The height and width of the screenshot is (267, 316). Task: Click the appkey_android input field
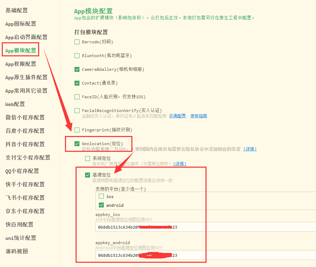pyautogui.click(x=148, y=255)
